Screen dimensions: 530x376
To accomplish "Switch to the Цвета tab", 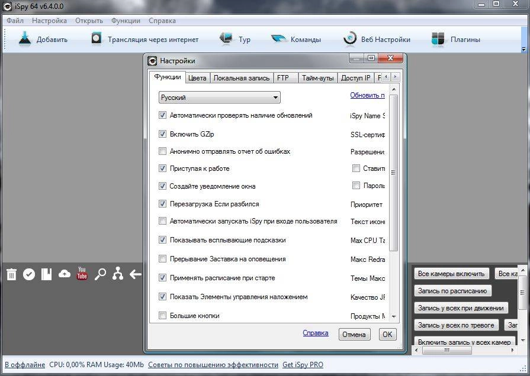I will (x=197, y=78).
